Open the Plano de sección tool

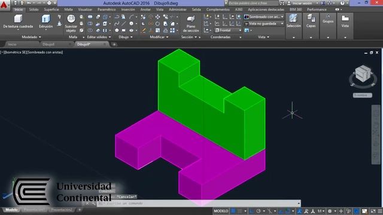pyautogui.click(x=191, y=24)
